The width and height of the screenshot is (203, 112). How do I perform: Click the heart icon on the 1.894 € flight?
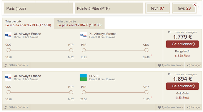click(159, 108)
